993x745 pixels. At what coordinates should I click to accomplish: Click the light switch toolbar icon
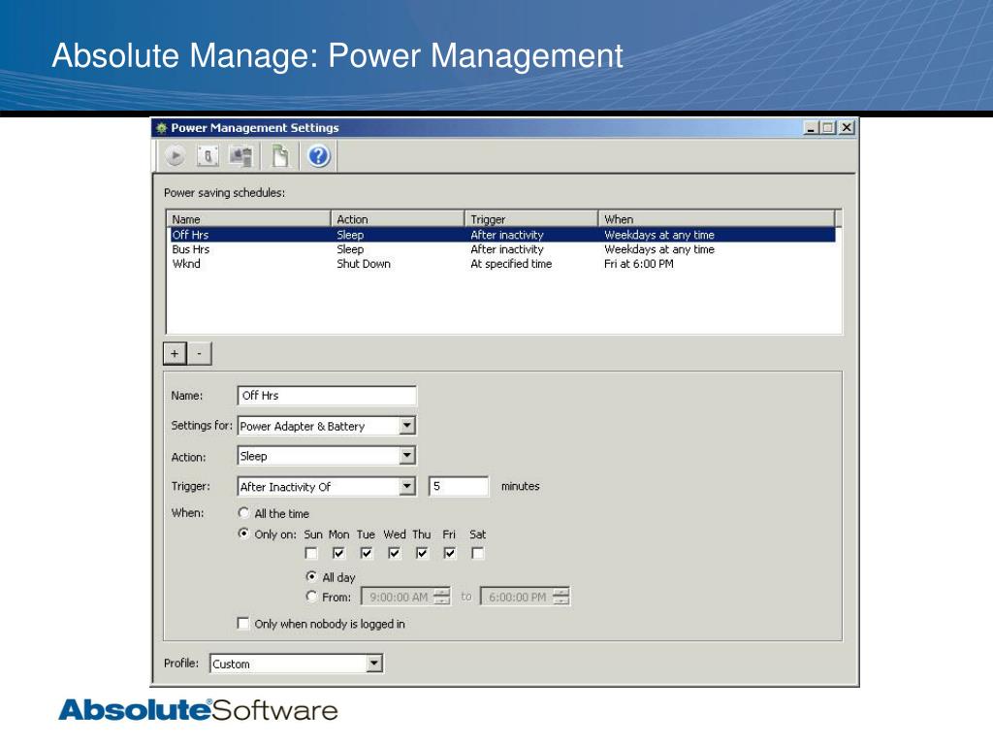tap(208, 156)
